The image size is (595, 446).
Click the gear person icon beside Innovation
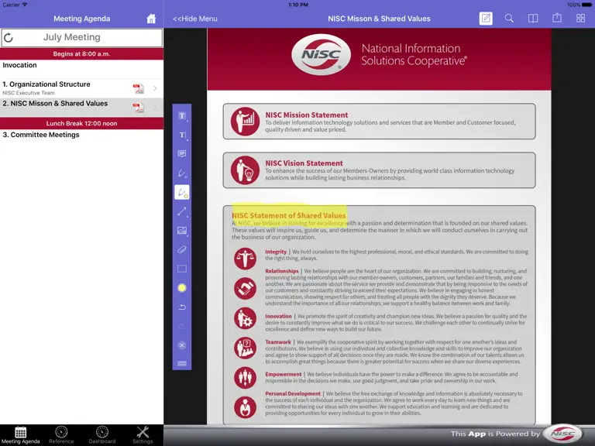click(x=245, y=317)
